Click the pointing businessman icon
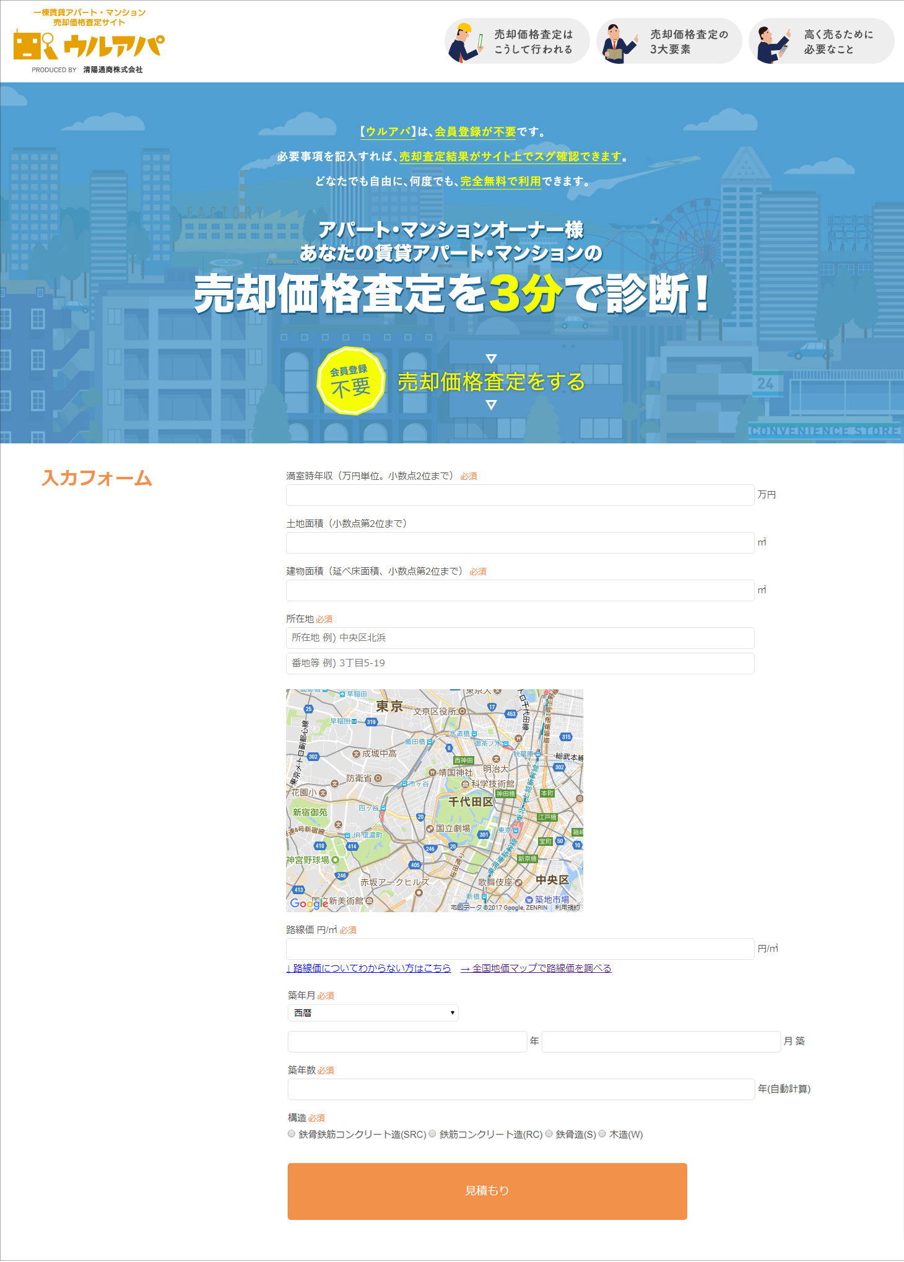904x1262 pixels. pos(773,45)
